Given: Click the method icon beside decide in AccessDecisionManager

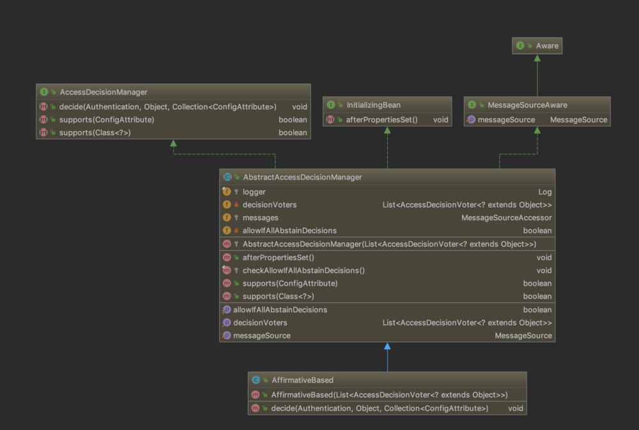Looking at the screenshot, I should tap(43, 107).
